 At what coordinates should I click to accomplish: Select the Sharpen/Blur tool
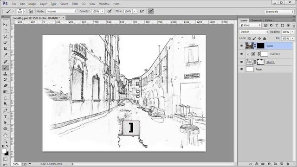coord(5,98)
